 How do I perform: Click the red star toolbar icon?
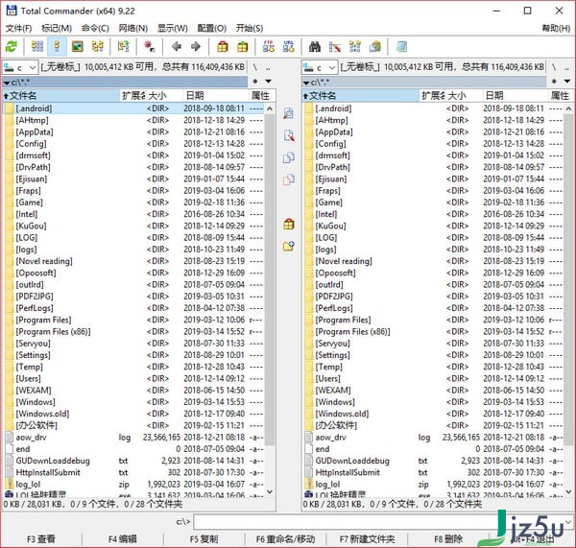[x=149, y=47]
